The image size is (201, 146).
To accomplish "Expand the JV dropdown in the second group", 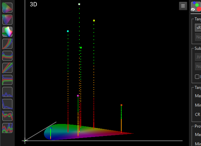I will click(x=198, y=57).
